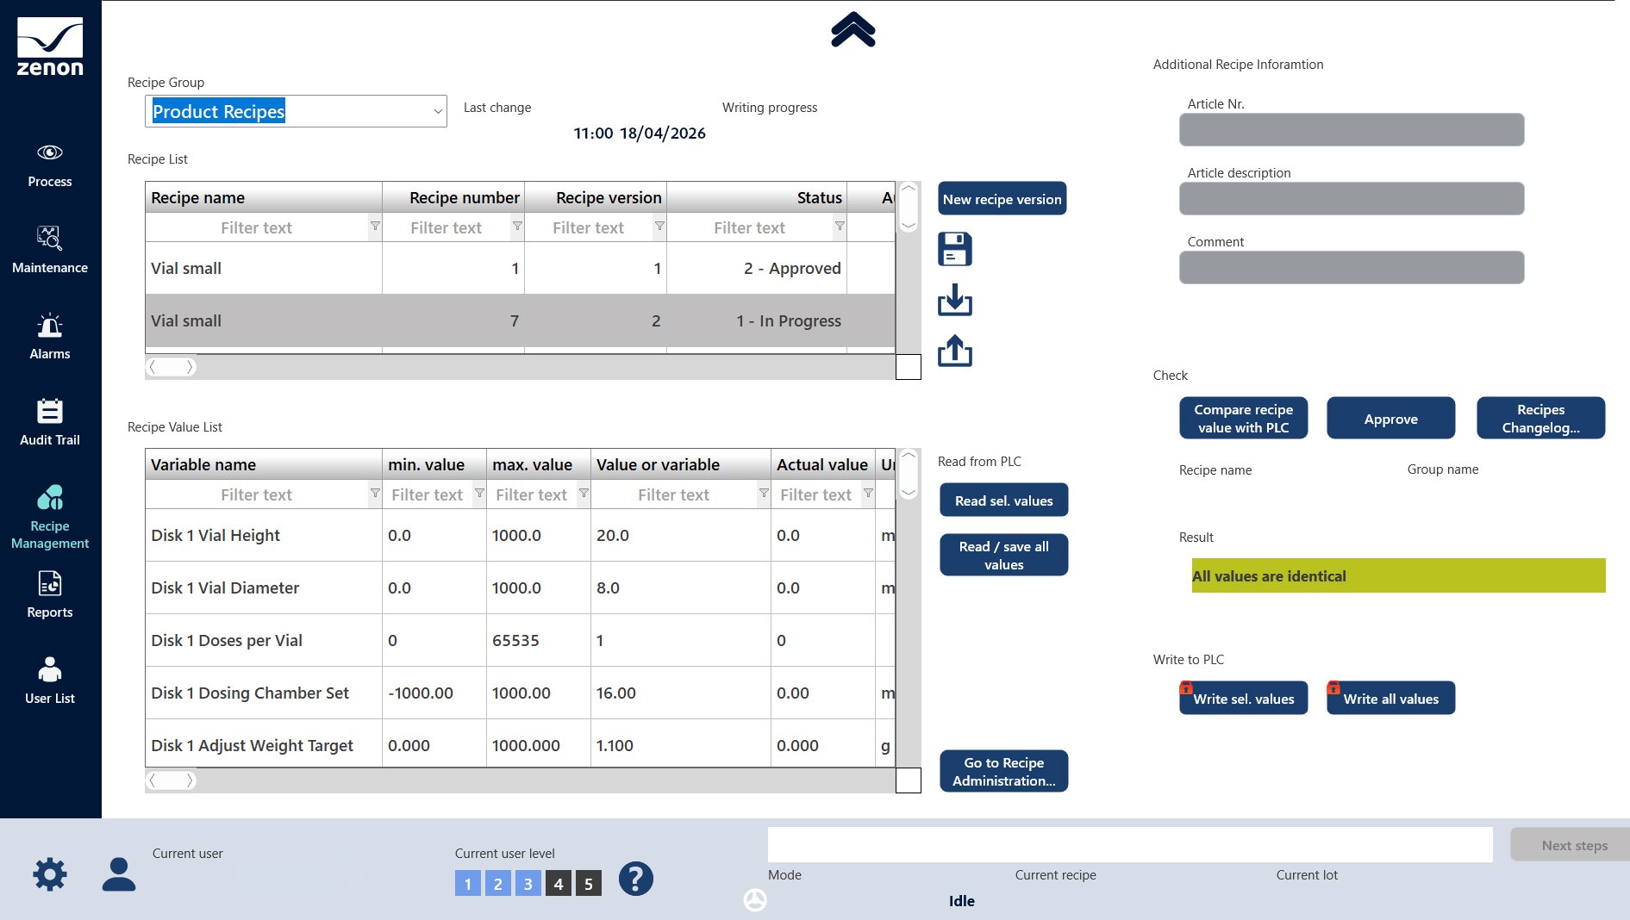The height and width of the screenshot is (920, 1630).
Task: Import a recipe via the download arrow icon
Action: click(955, 301)
